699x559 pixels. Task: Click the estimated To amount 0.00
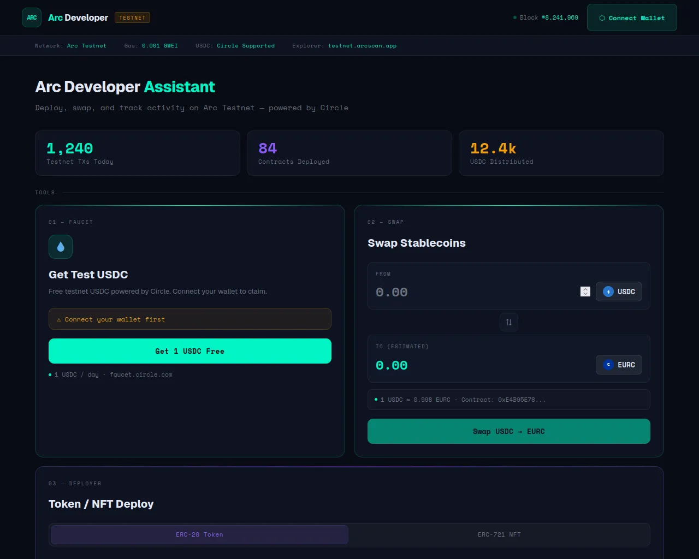(x=392, y=365)
